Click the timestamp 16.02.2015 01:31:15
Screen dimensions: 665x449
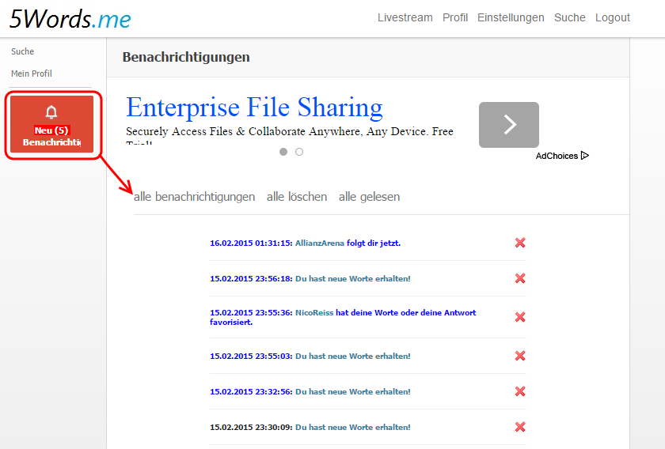pyautogui.click(x=251, y=243)
